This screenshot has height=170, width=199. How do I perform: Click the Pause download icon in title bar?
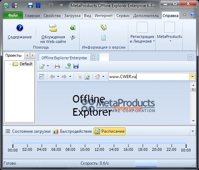38,5
